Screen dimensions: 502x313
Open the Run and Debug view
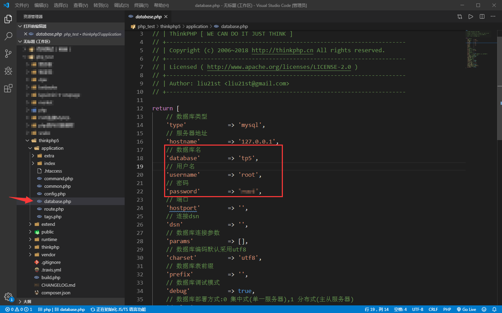(8, 71)
